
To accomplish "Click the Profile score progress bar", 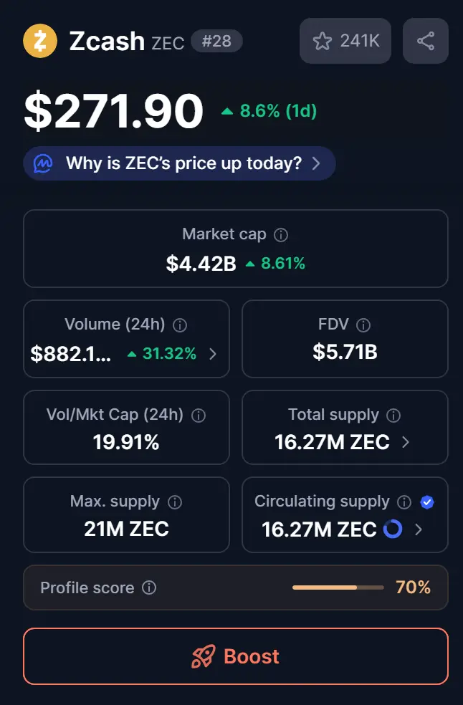I will 338,588.
